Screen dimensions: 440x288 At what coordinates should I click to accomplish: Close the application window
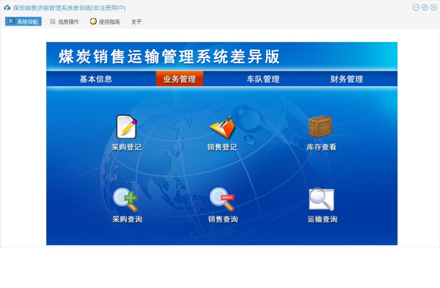click(x=434, y=7)
